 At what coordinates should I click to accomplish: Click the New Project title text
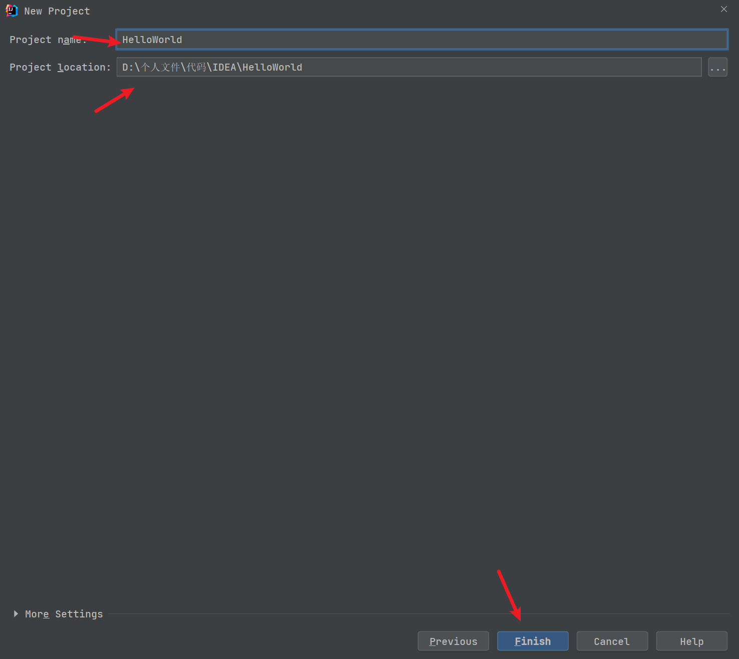point(57,11)
